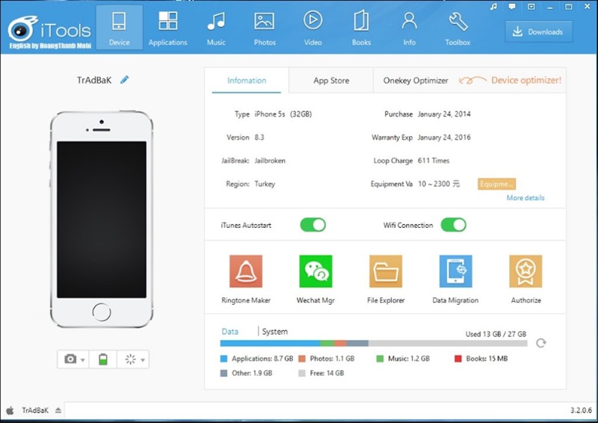This screenshot has width=598, height=423.
Task: Click the restart spinner icon
Action: click(130, 359)
